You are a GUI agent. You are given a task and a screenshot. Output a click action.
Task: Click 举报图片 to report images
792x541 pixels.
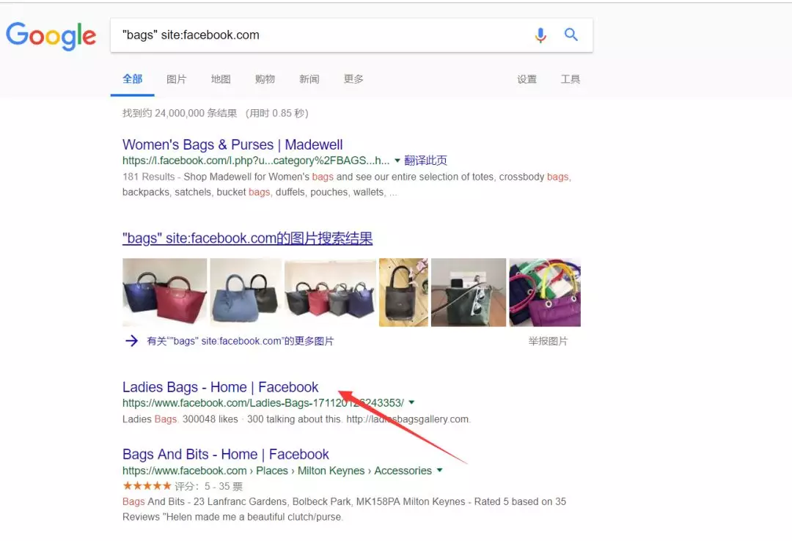coord(548,341)
